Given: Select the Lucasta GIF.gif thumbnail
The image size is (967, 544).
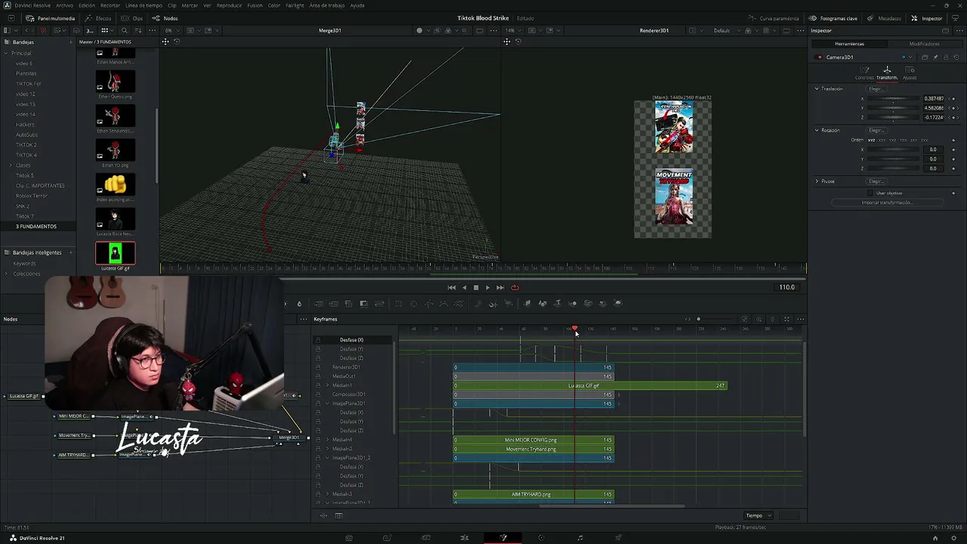Looking at the screenshot, I should click(115, 253).
